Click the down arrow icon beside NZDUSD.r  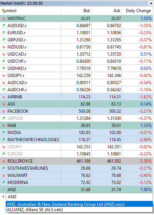pyautogui.click(x=4, y=47)
